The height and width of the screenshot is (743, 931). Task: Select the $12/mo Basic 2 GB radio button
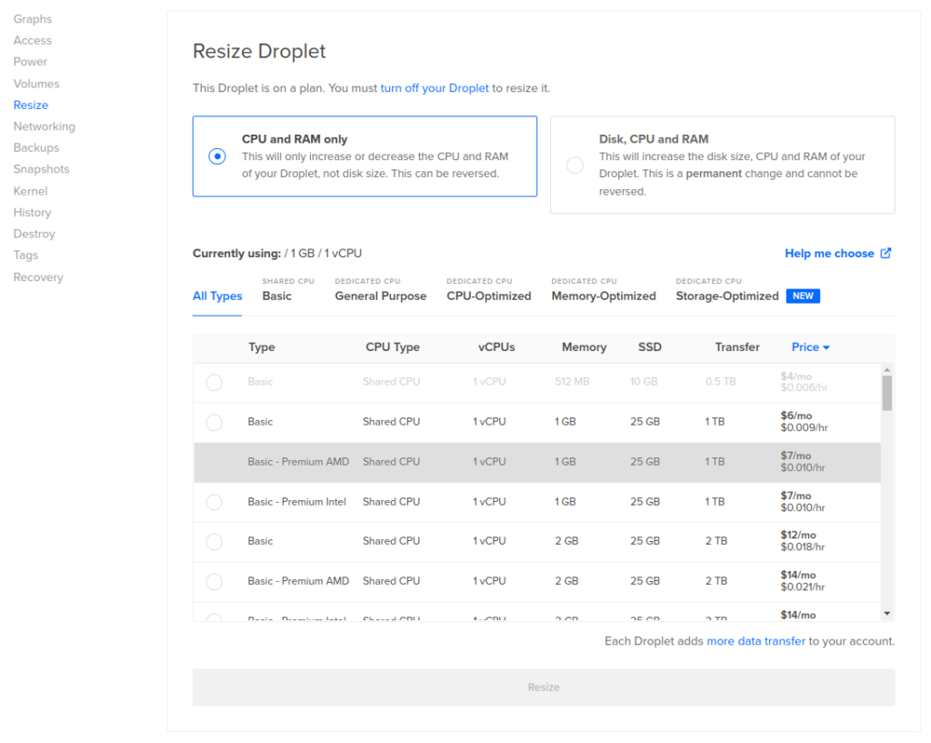pyautogui.click(x=214, y=542)
